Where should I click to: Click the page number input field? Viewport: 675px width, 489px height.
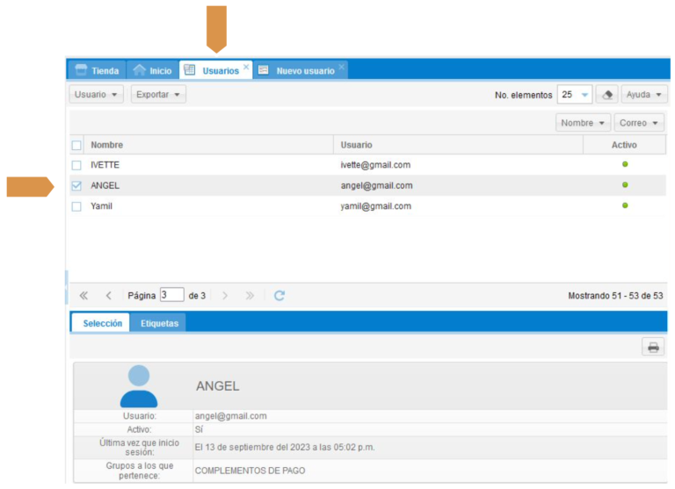[171, 296]
